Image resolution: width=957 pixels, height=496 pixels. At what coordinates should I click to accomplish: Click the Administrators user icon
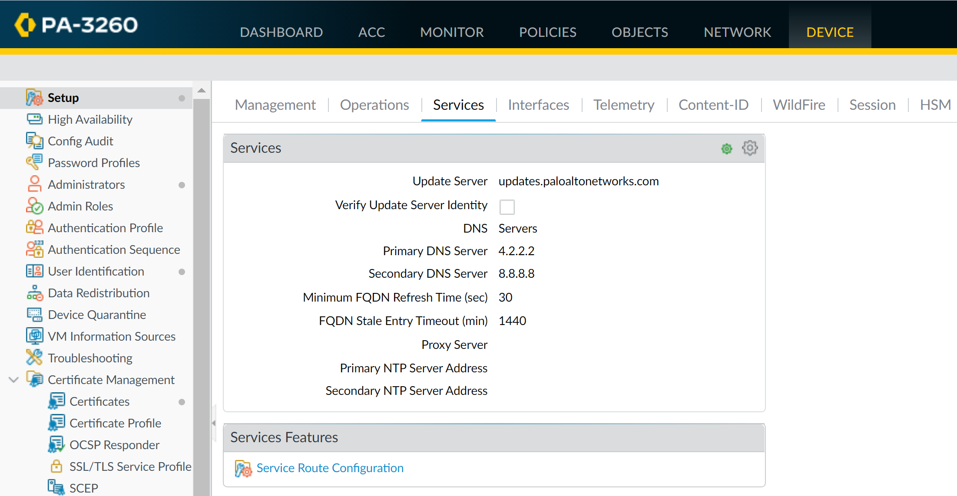(x=34, y=184)
